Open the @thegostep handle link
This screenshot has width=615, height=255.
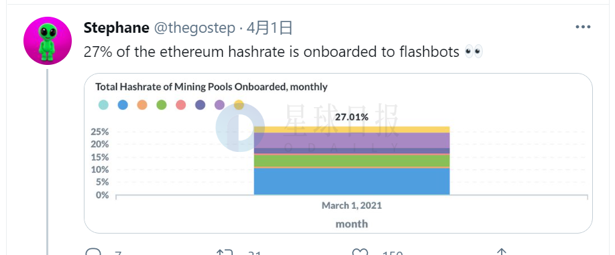[194, 28]
